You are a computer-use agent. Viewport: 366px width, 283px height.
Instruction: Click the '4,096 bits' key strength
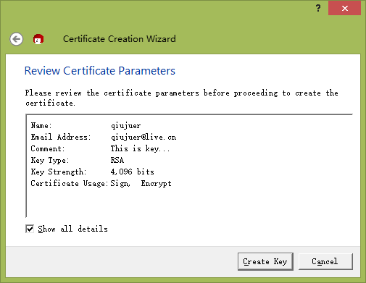[x=132, y=172]
